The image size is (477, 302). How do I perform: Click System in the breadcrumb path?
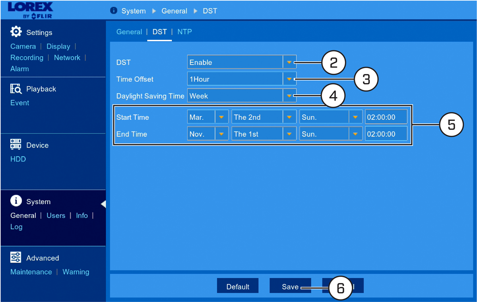(134, 11)
